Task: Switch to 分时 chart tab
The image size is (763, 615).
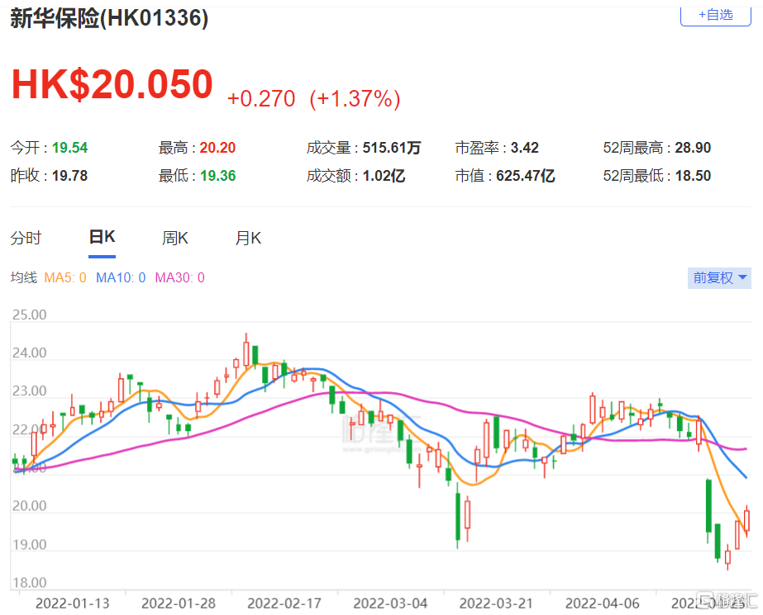Action: coord(26,238)
